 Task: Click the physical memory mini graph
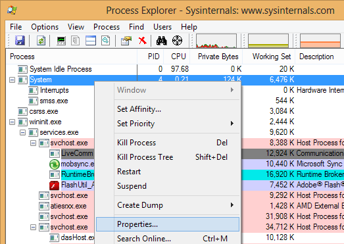320,41
